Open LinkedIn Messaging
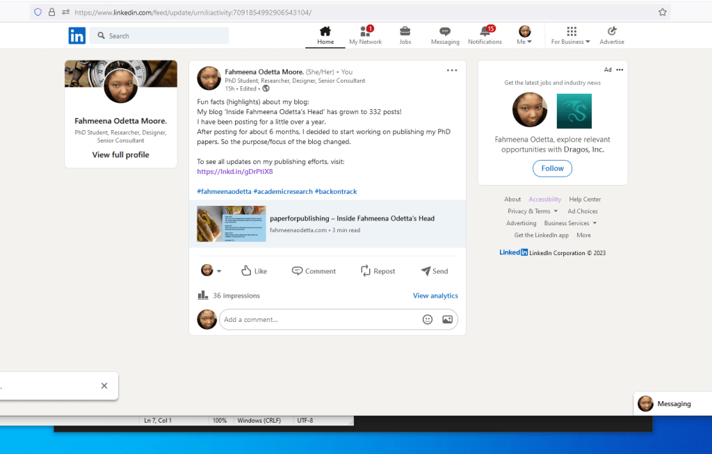The width and height of the screenshot is (712, 454). tap(444, 31)
